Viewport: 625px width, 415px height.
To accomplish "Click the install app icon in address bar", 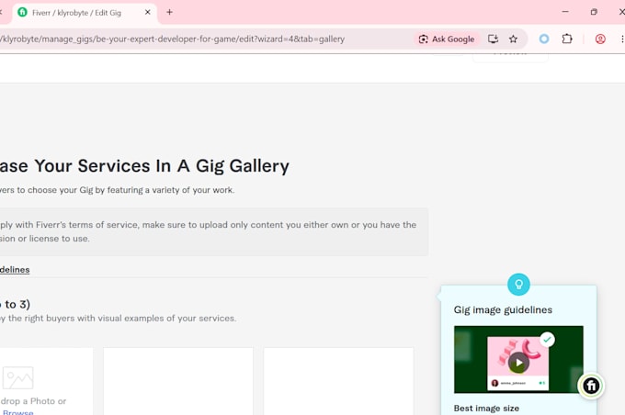I will point(493,39).
